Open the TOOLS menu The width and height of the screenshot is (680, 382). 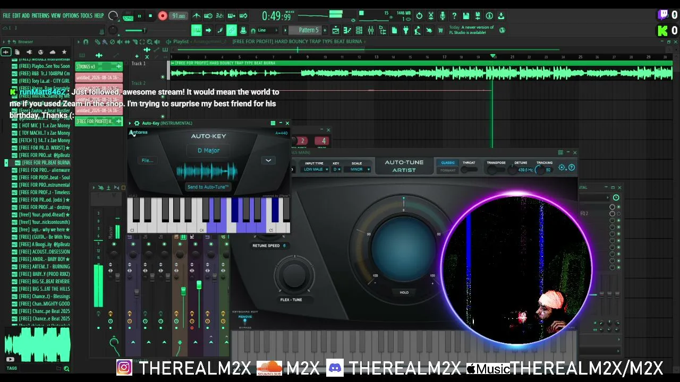point(86,16)
